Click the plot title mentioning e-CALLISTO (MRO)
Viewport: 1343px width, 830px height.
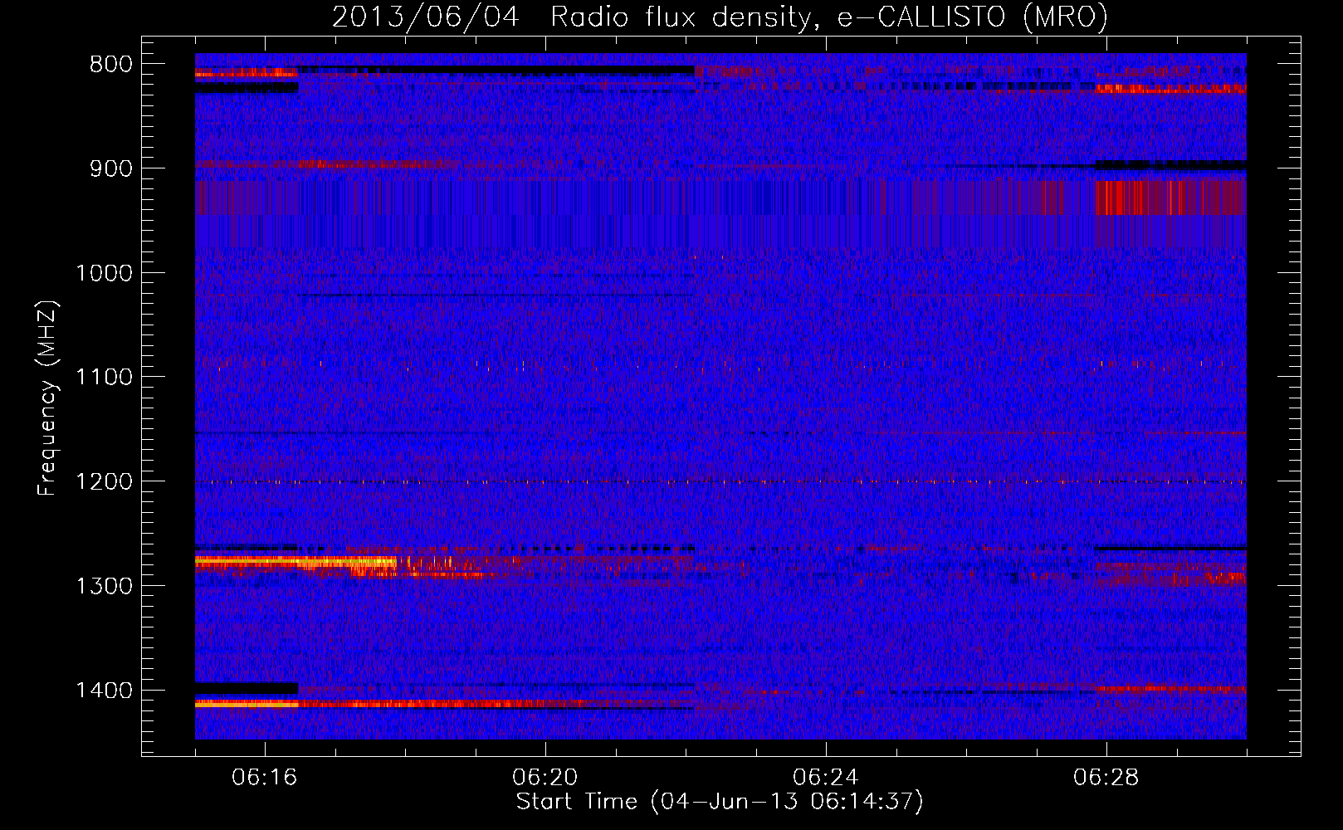pyautogui.click(x=720, y=17)
